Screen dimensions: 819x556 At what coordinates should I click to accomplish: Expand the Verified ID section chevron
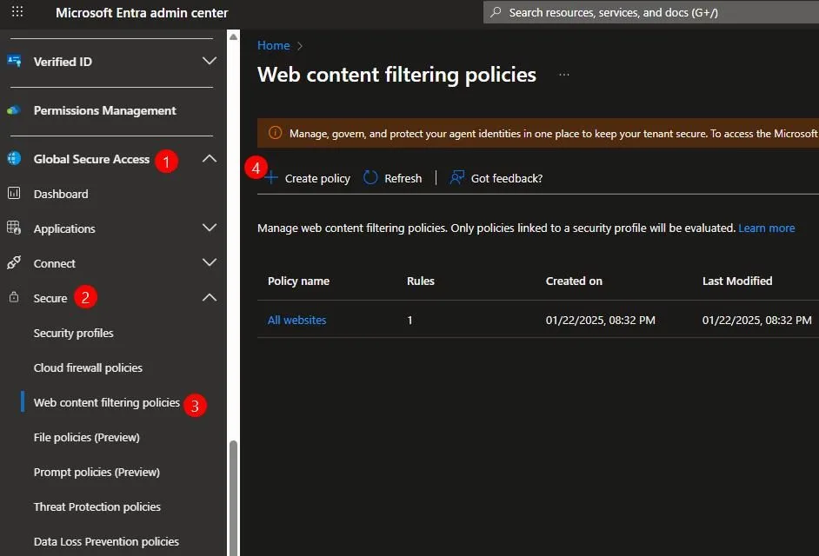point(210,61)
